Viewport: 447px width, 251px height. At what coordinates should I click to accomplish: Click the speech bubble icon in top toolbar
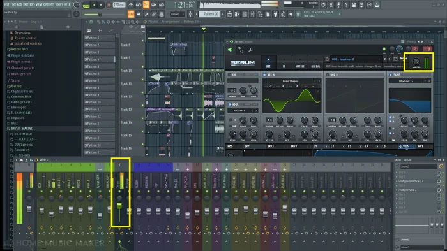pyautogui.click(x=369, y=5)
